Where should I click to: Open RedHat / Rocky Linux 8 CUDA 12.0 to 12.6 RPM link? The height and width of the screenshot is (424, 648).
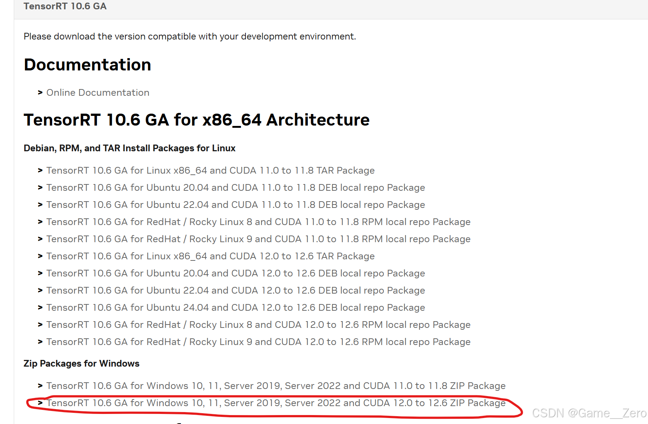tap(259, 325)
